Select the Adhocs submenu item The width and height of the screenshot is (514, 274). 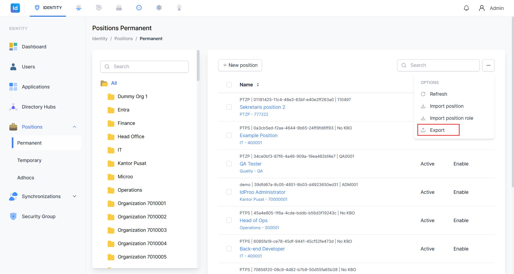(x=26, y=178)
